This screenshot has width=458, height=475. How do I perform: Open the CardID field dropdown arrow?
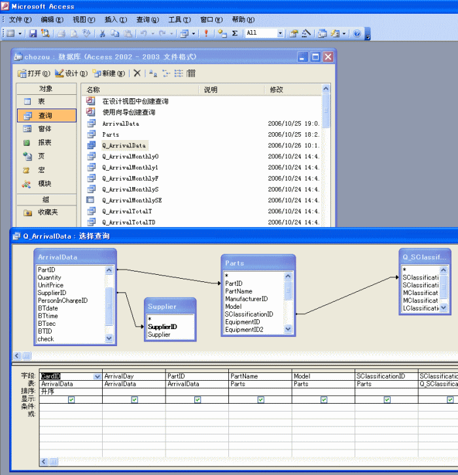97,376
